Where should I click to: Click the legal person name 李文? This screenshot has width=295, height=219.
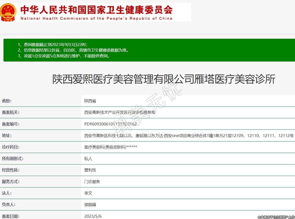88,193
